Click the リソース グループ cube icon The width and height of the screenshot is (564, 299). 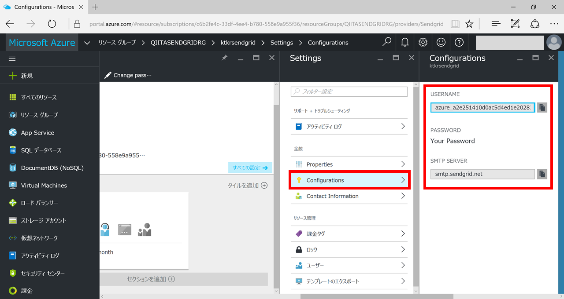point(13,115)
